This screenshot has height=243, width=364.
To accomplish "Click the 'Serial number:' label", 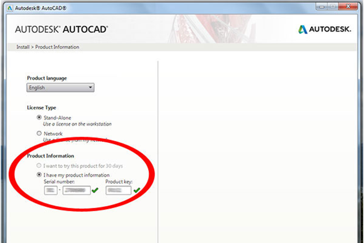I will point(59,182).
